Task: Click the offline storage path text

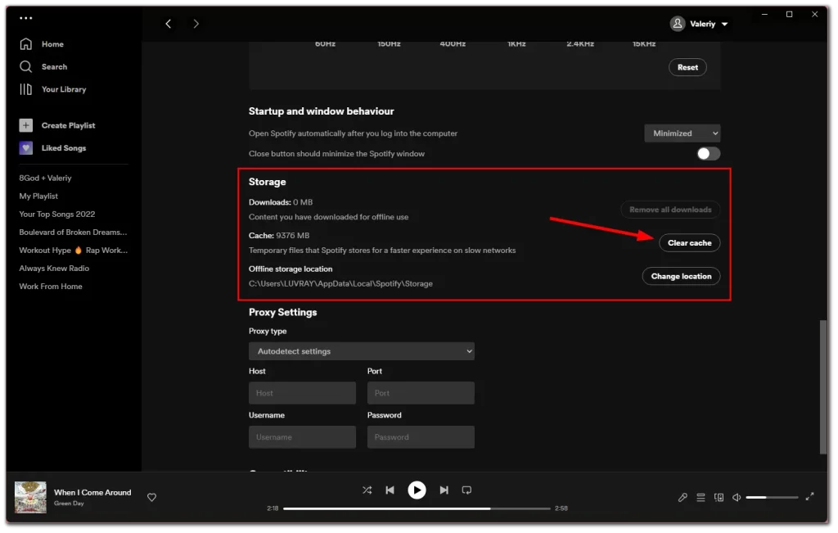Action: (x=340, y=284)
